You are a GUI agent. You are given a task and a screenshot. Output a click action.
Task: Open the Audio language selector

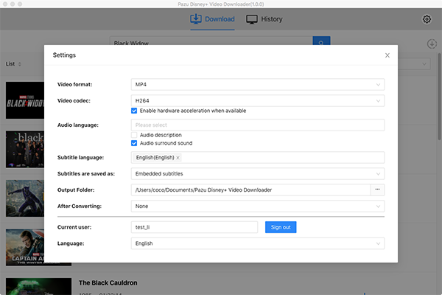pos(258,125)
